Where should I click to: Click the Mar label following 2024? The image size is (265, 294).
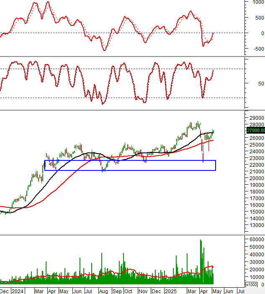click(x=39, y=291)
